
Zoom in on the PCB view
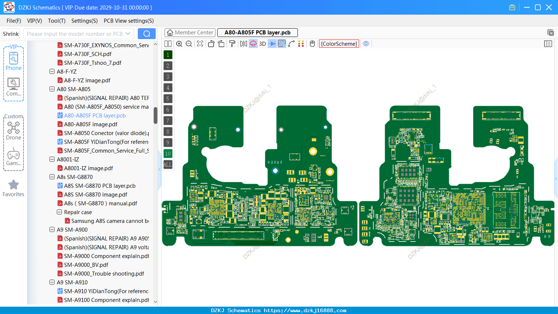(x=179, y=44)
